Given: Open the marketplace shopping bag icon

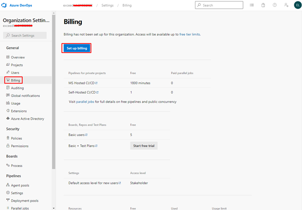Looking at the screenshot, I should [x=263, y=5].
